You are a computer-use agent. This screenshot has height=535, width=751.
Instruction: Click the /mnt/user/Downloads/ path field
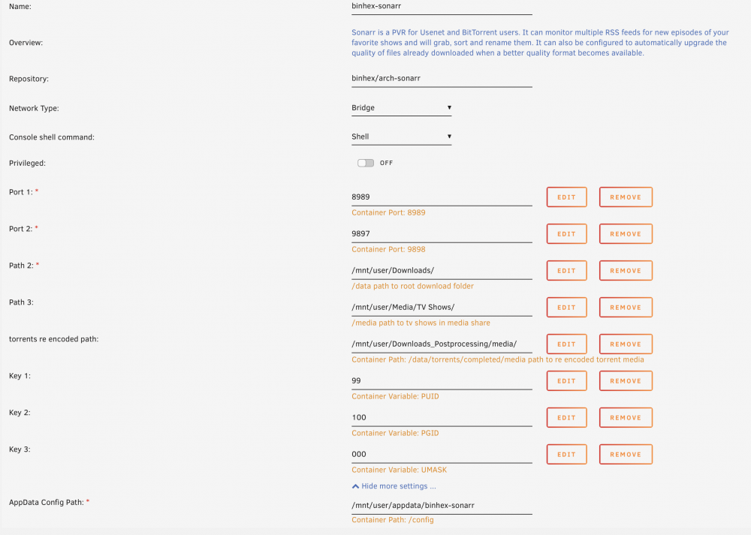[442, 271]
